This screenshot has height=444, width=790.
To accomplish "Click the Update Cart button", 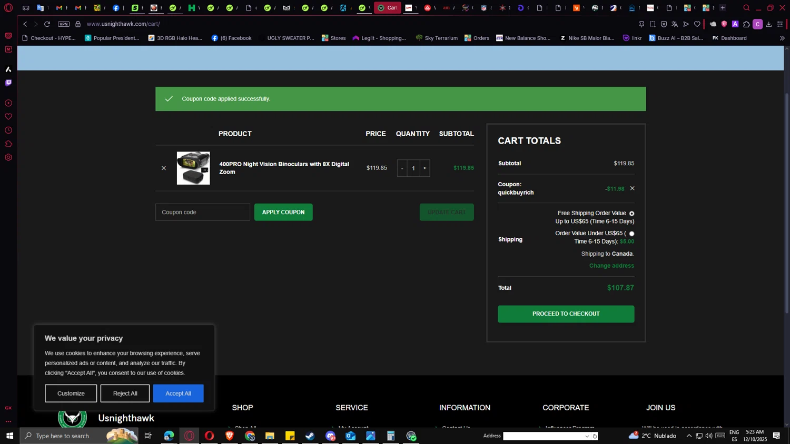I will pos(447,213).
